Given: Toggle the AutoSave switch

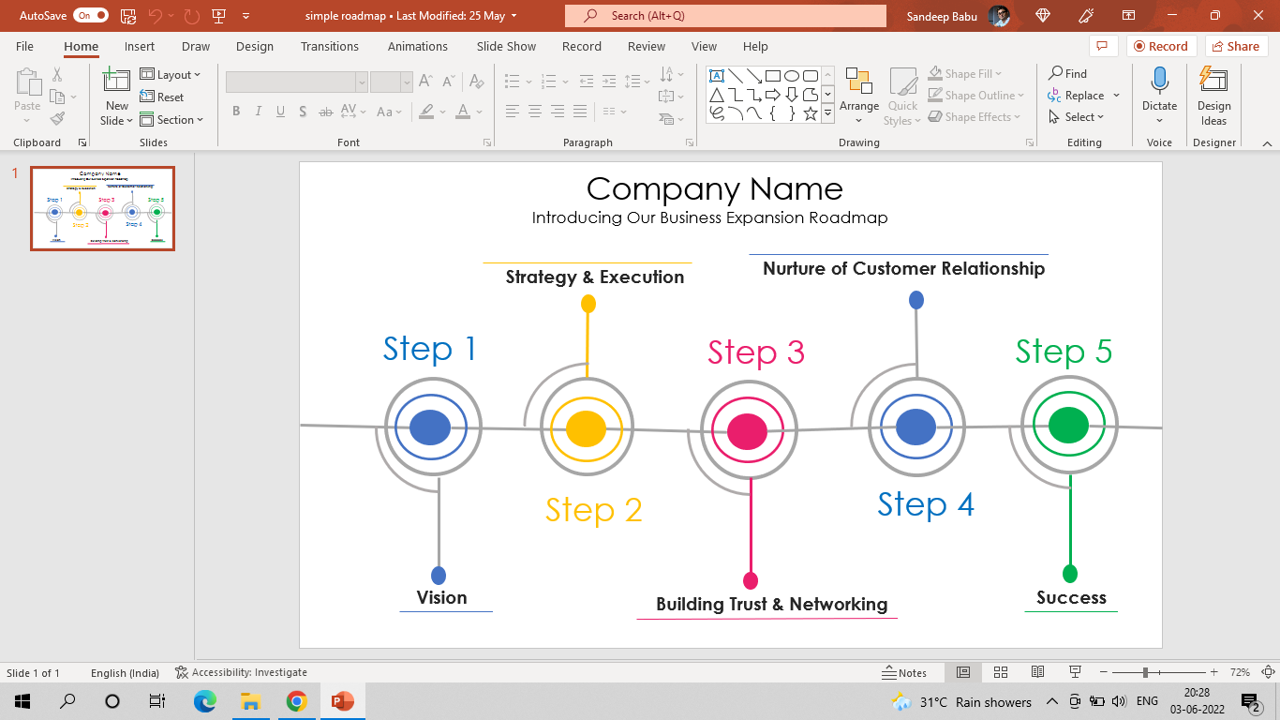Looking at the screenshot, I should click(90, 16).
